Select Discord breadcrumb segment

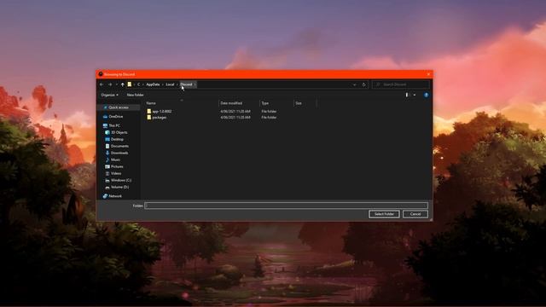(186, 84)
